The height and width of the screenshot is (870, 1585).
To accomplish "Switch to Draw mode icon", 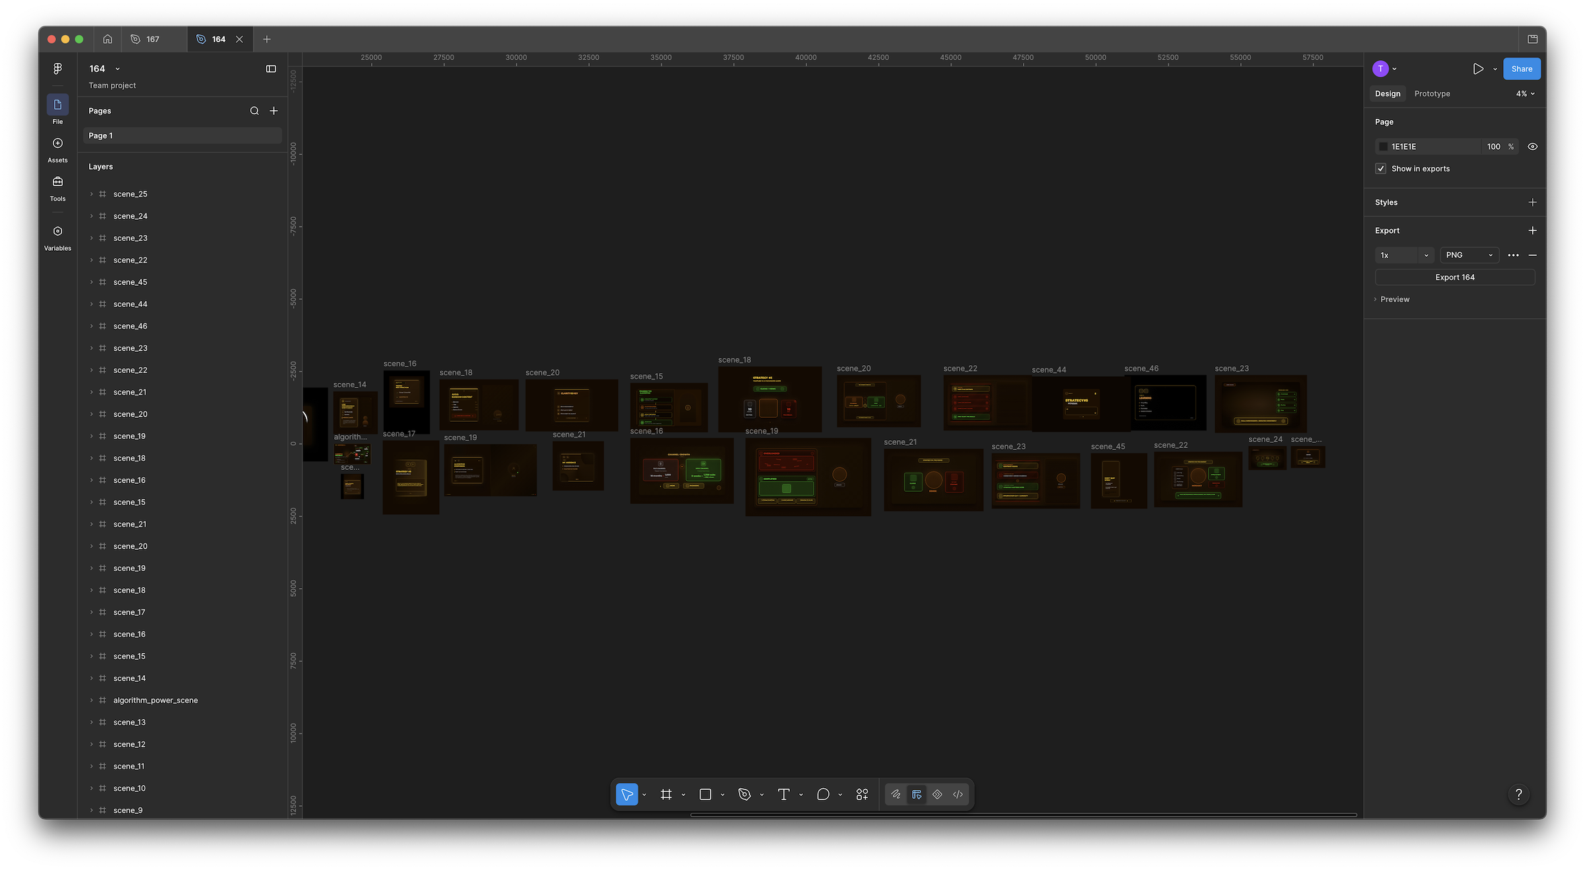I will pyautogui.click(x=896, y=794).
